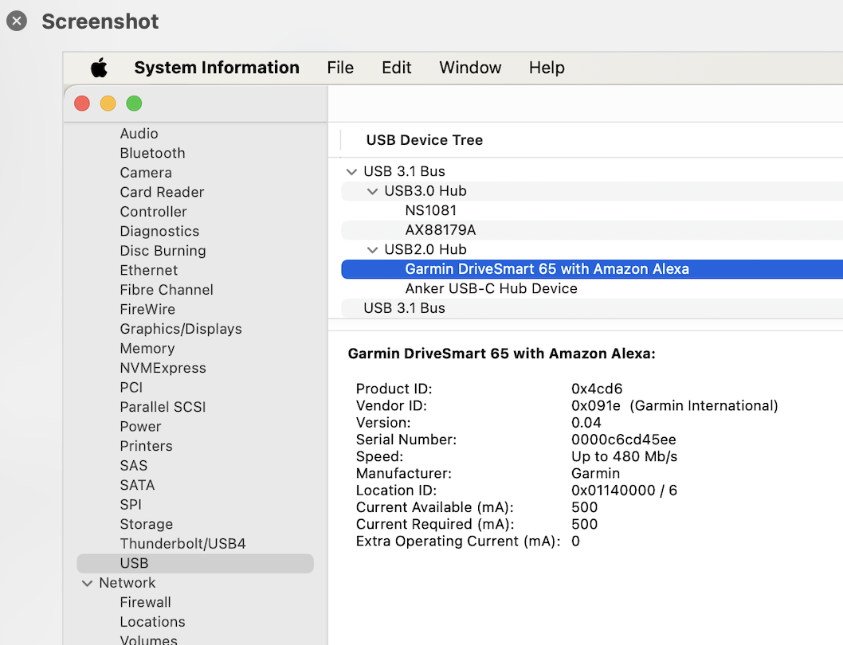
Task: Select Storage in the sidebar
Action: coord(147,524)
